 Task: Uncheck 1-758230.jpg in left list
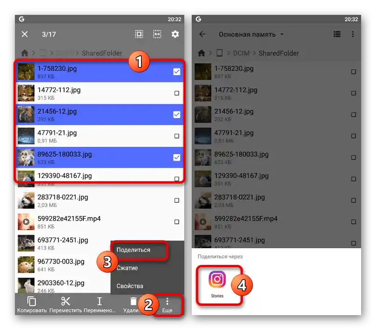pyautogui.click(x=177, y=72)
